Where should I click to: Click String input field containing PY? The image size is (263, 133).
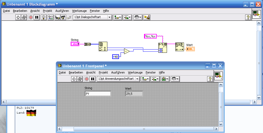(x=98, y=94)
